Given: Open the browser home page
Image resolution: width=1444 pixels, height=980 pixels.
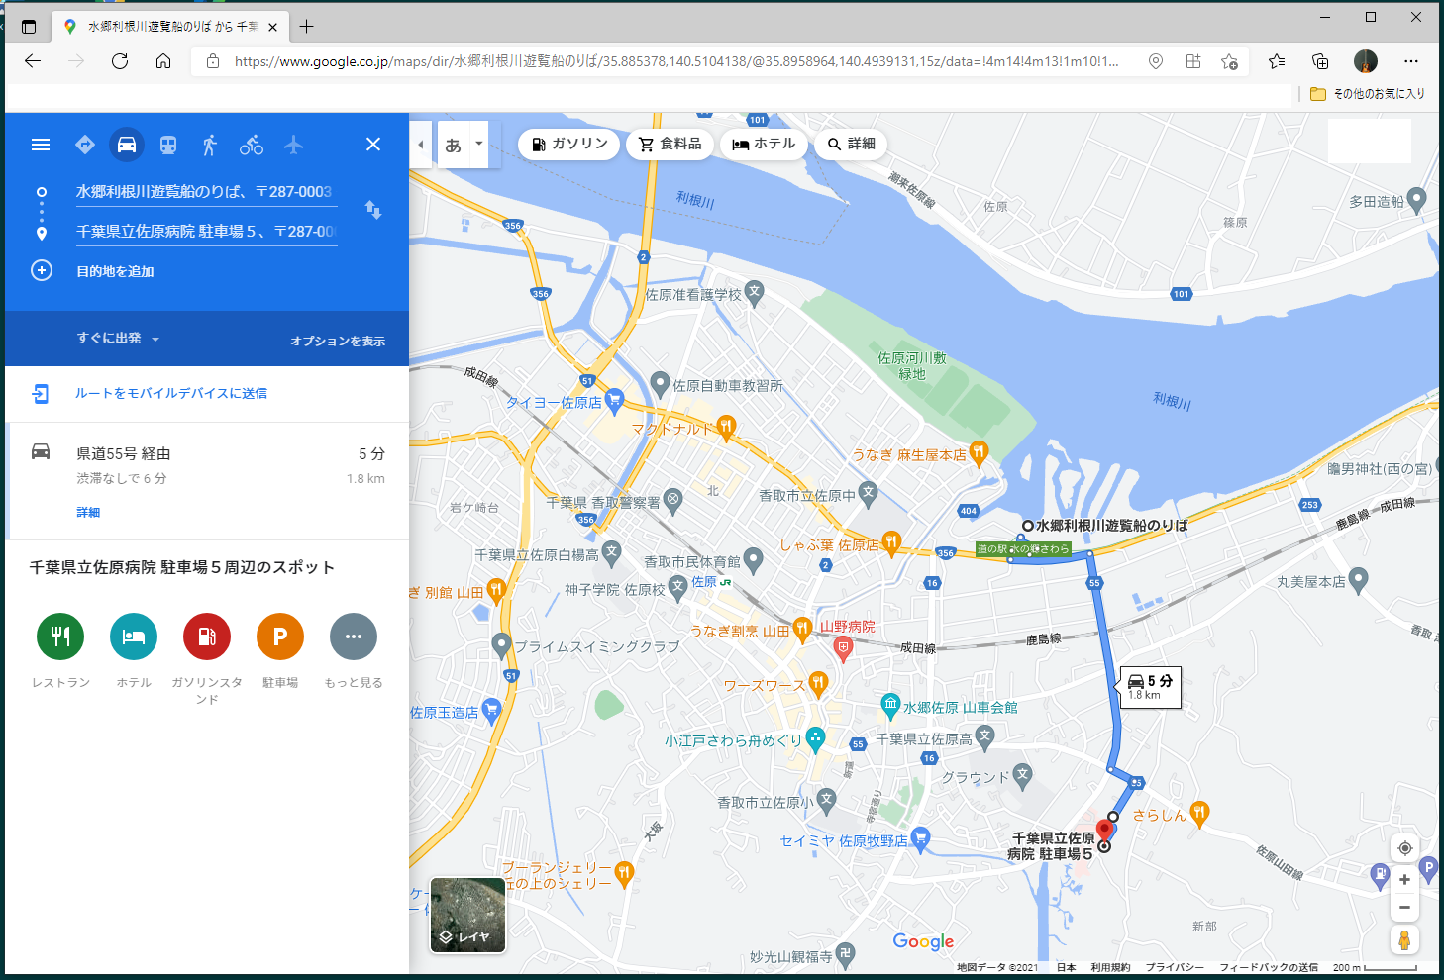Looking at the screenshot, I should [x=163, y=61].
